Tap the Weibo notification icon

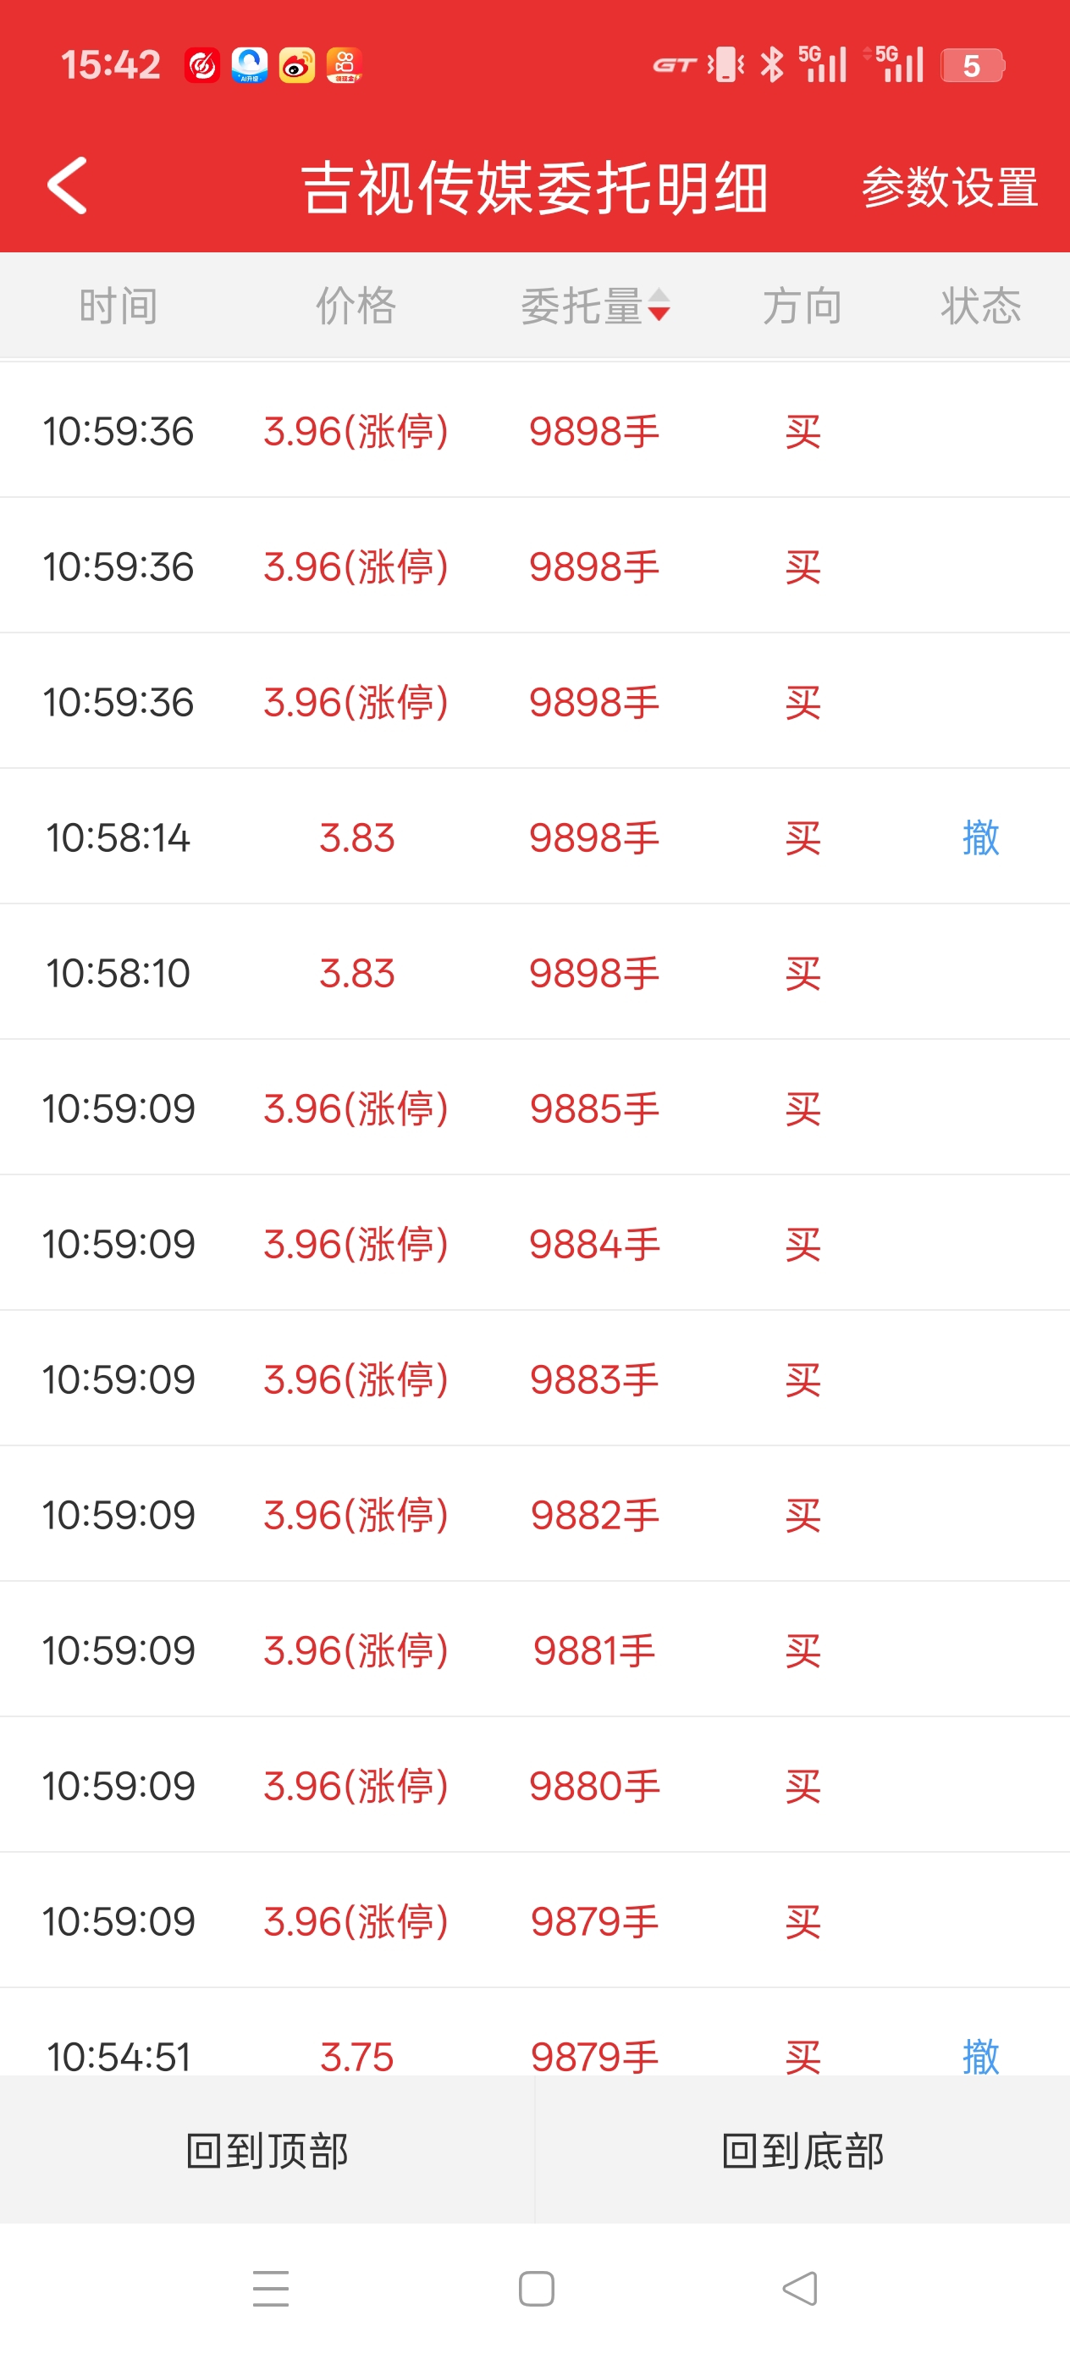pos(297,65)
